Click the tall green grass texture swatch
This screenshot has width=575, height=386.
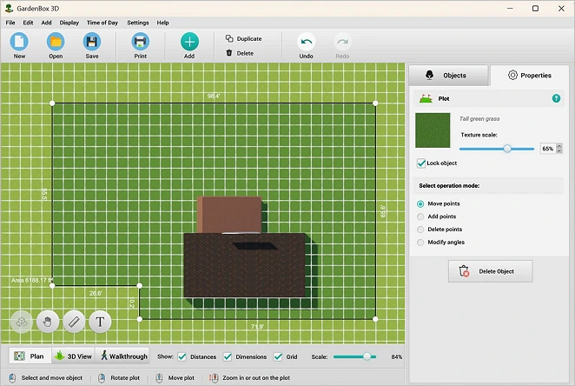pos(433,130)
